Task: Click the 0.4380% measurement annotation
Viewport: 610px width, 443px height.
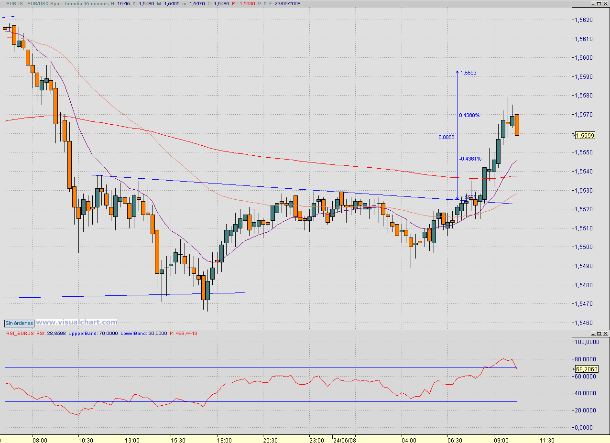Action: (x=469, y=115)
